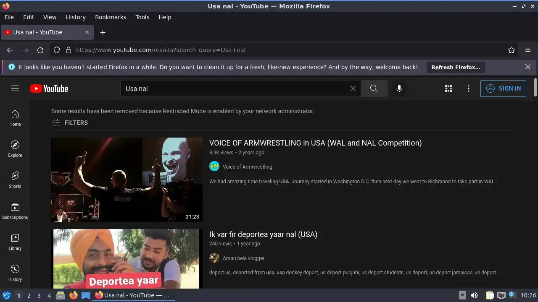Open the Tools menu

pyautogui.click(x=142, y=17)
